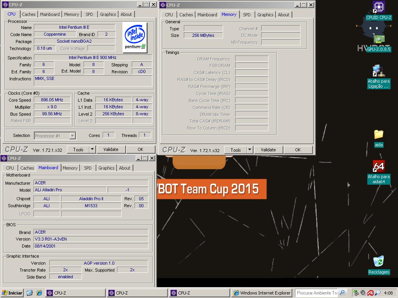Click Validate in the CPU window

pyautogui.click(x=111, y=149)
